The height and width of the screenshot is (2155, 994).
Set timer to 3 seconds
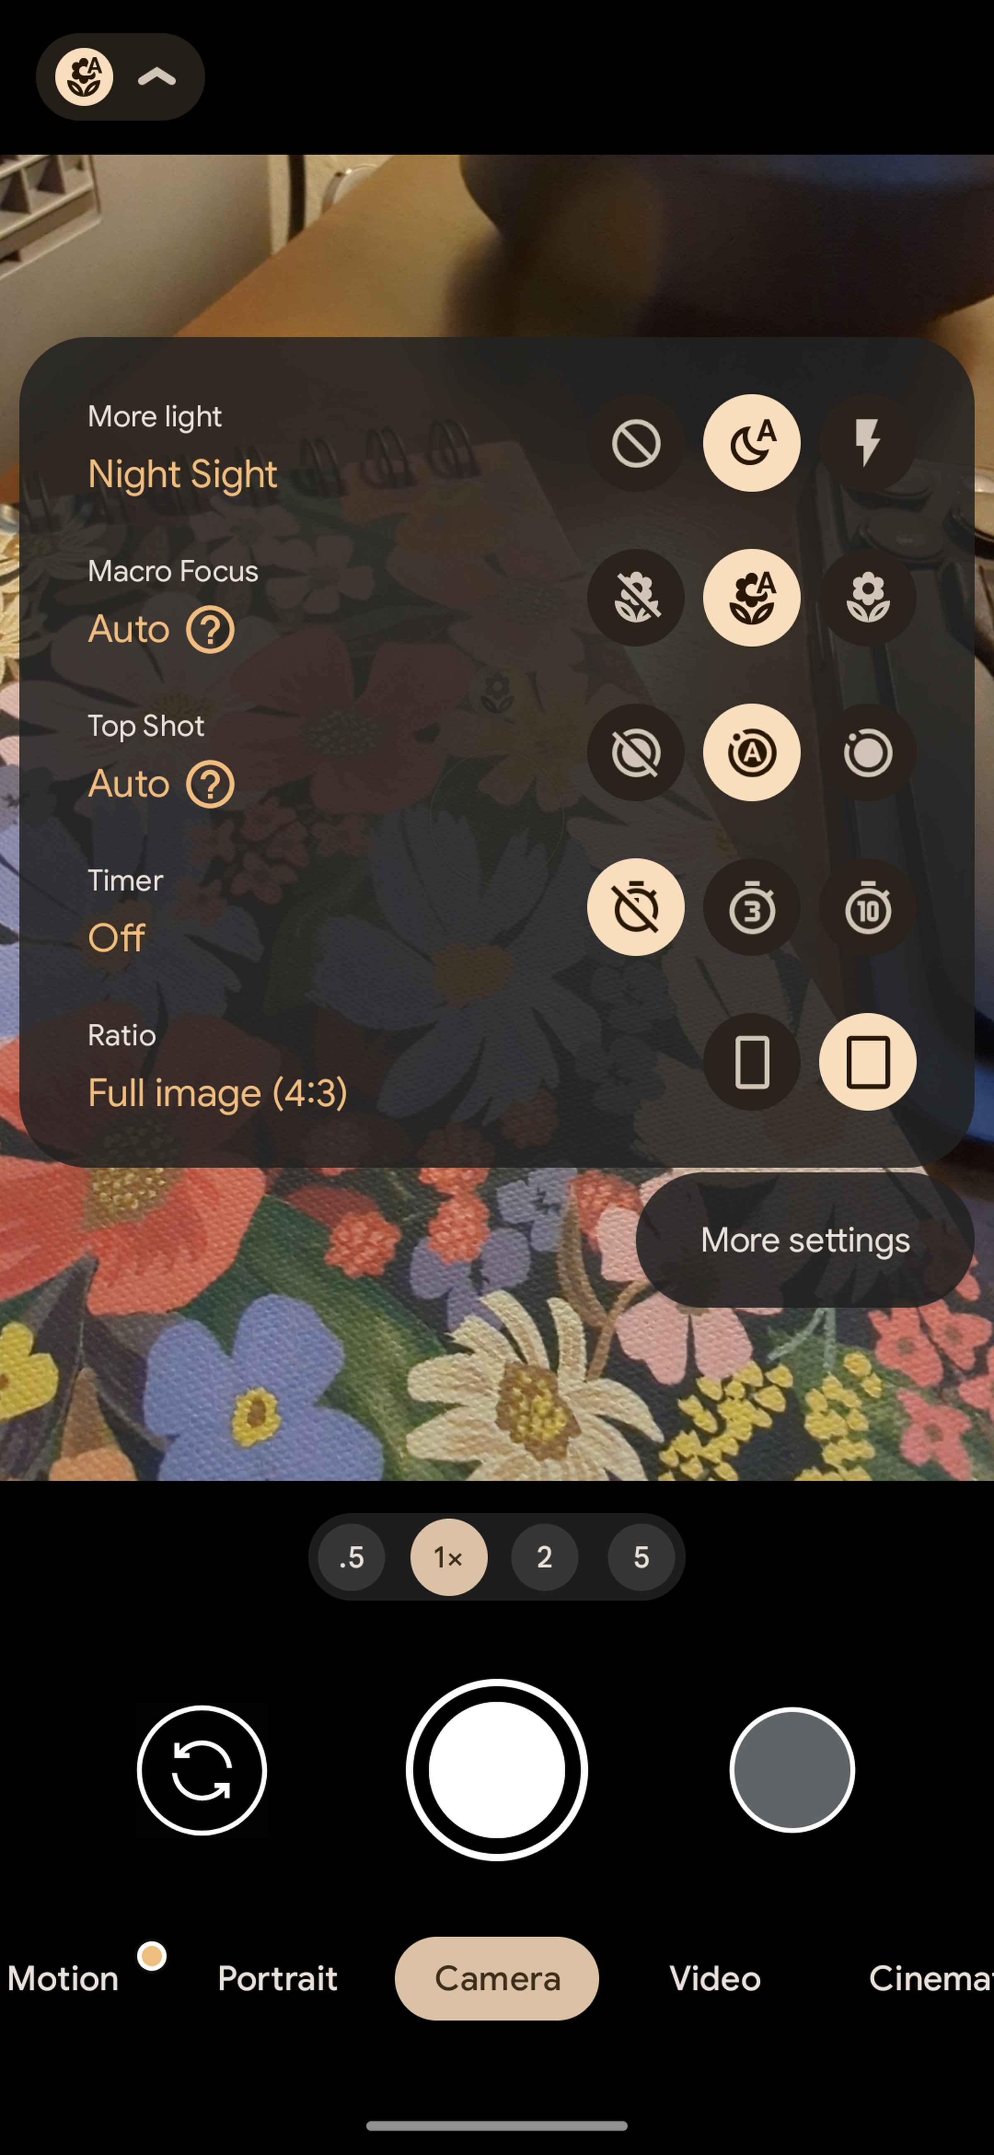point(751,907)
